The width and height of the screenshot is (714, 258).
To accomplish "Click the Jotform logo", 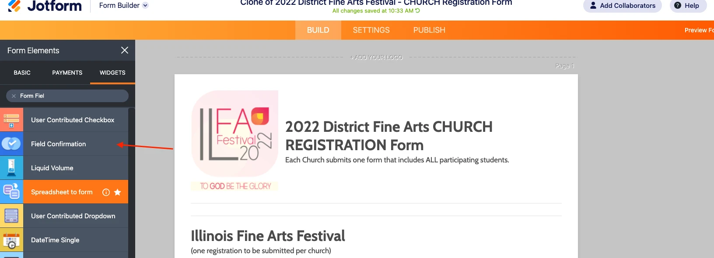I will tap(45, 6).
